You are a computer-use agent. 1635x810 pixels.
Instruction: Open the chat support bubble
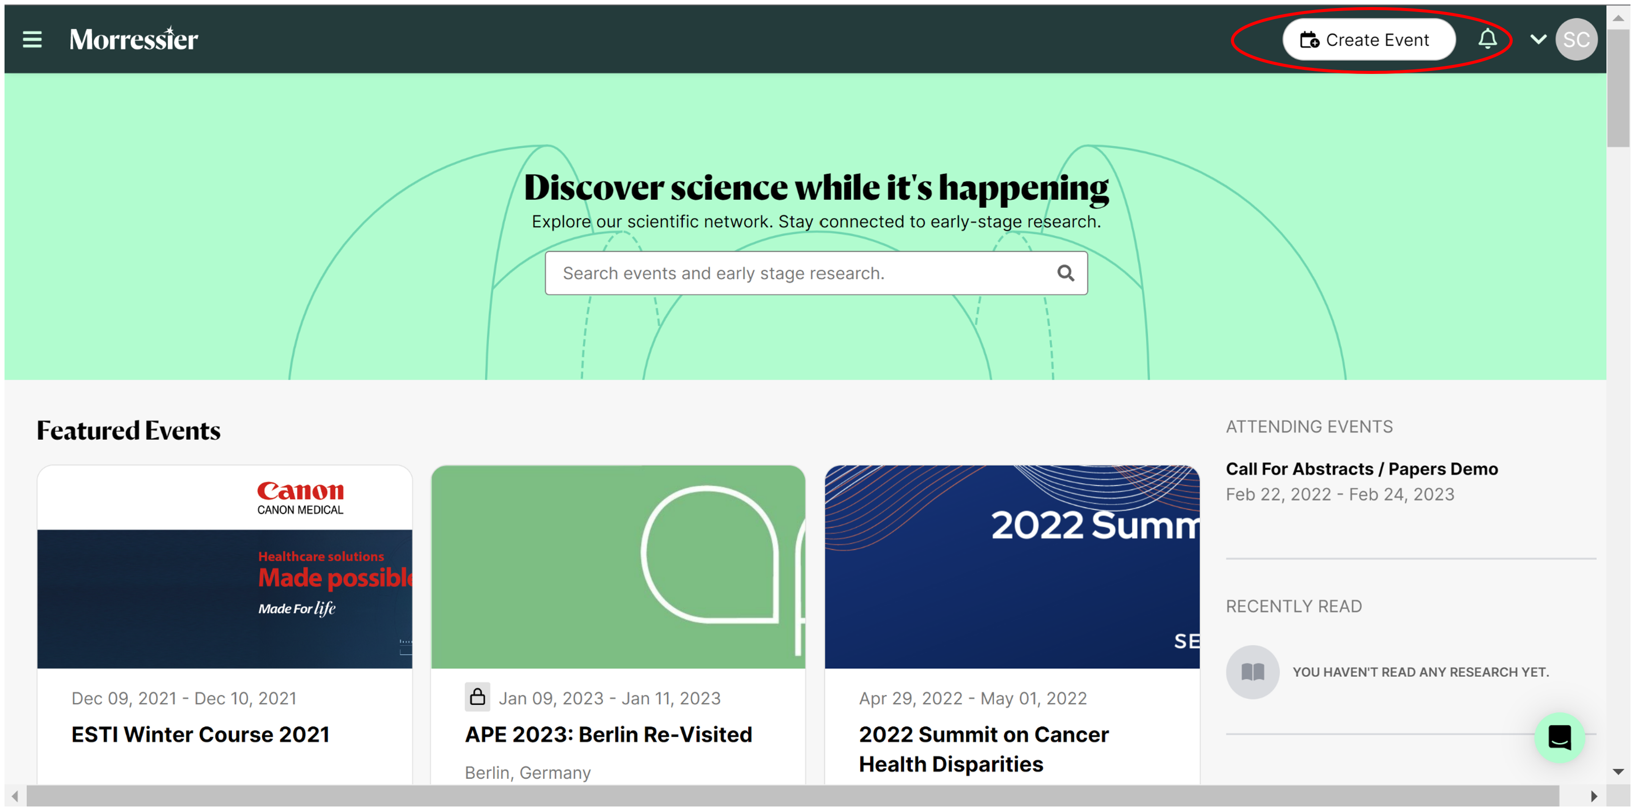point(1560,737)
